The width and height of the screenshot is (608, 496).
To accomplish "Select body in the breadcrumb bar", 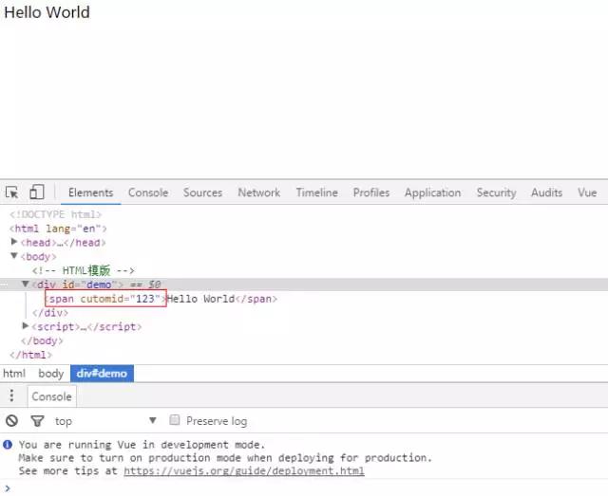I will point(50,374).
